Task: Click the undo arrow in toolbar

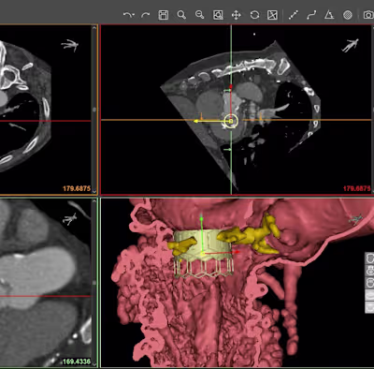Action: (x=127, y=15)
